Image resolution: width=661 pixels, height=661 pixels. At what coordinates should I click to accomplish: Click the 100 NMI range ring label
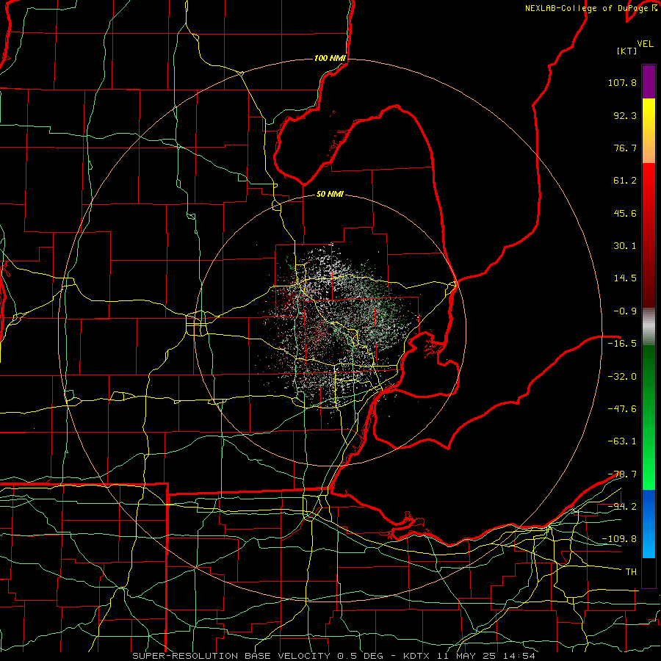(330, 58)
